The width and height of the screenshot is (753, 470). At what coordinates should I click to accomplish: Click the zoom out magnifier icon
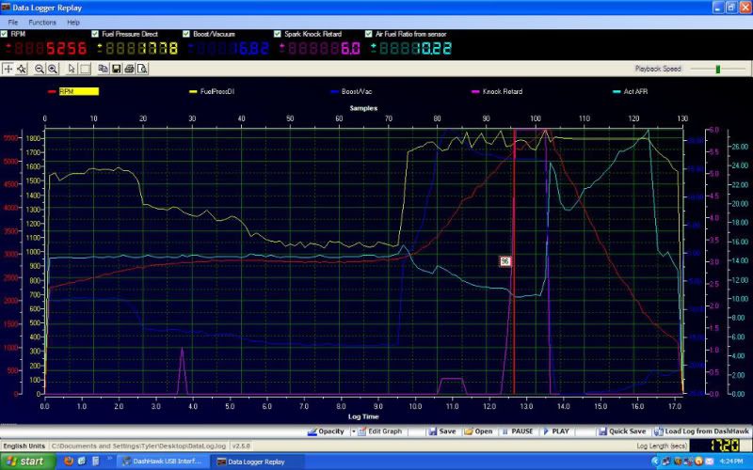pyautogui.click(x=40, y=69)
